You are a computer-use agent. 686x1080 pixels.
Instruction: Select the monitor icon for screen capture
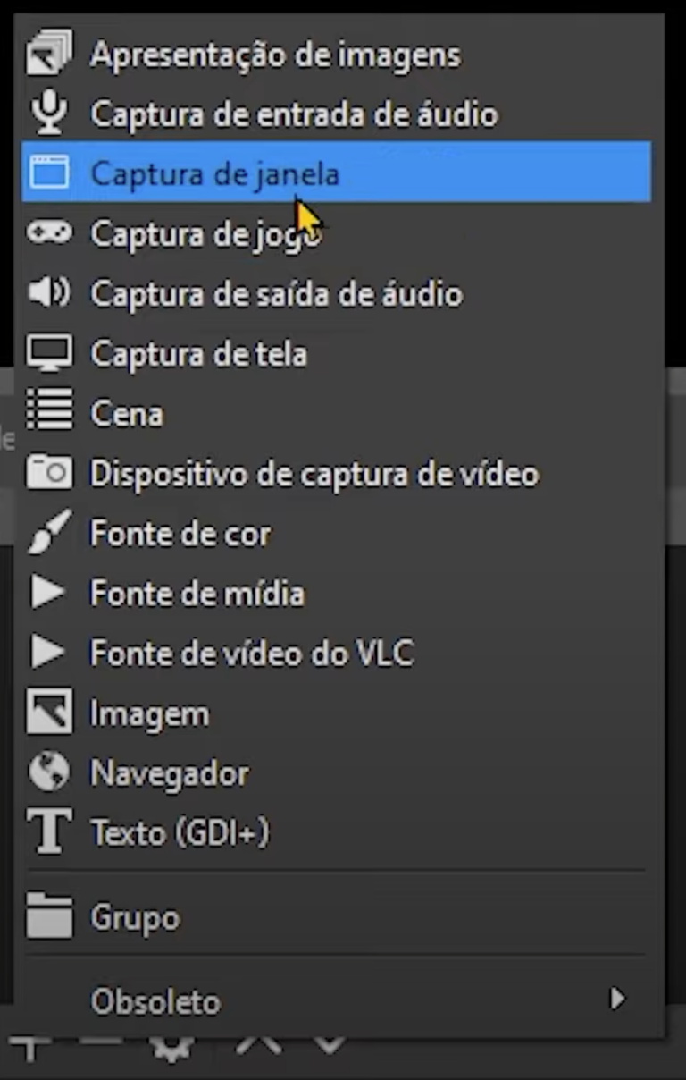(x=49, y=353)
